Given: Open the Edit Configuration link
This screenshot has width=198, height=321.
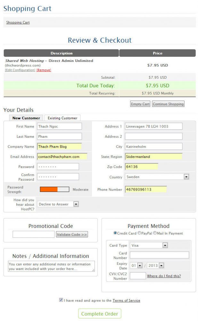Looking at the screenshot, I should tap(20, 70).
